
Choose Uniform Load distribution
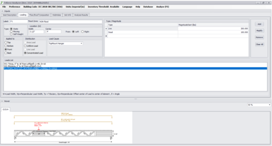(25, 46)
